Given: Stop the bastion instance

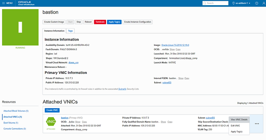Looking at the screenshot, I should 79,22.
